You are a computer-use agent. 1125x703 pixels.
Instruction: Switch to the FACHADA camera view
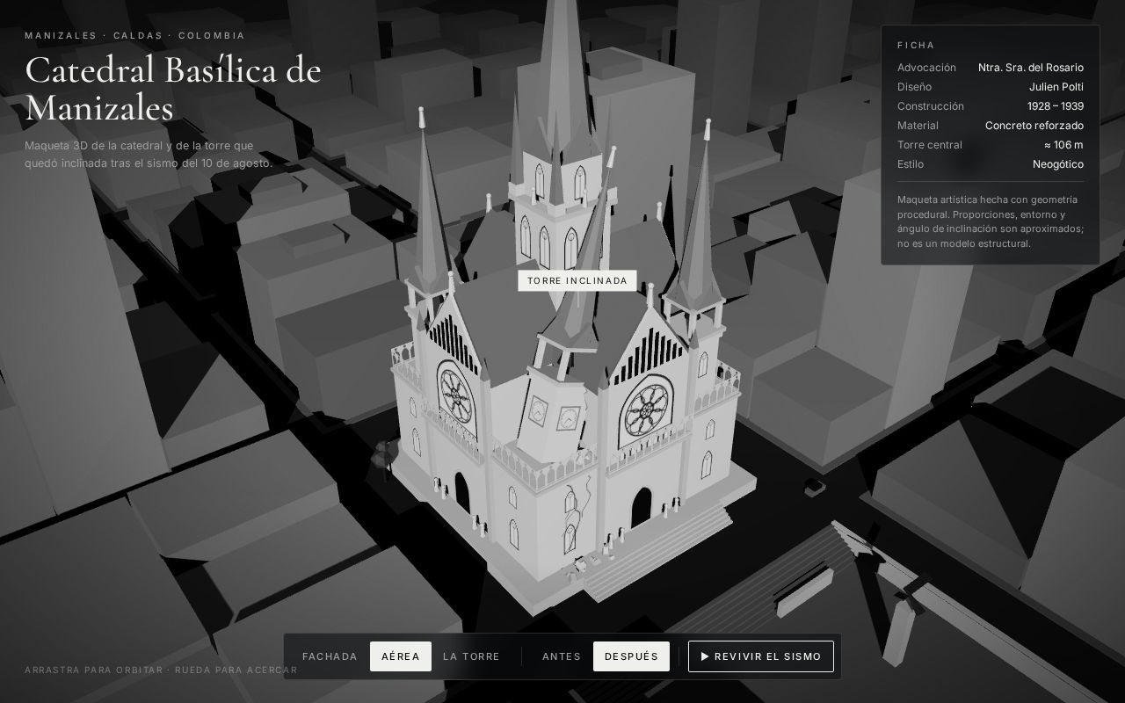tap(330, 656)
